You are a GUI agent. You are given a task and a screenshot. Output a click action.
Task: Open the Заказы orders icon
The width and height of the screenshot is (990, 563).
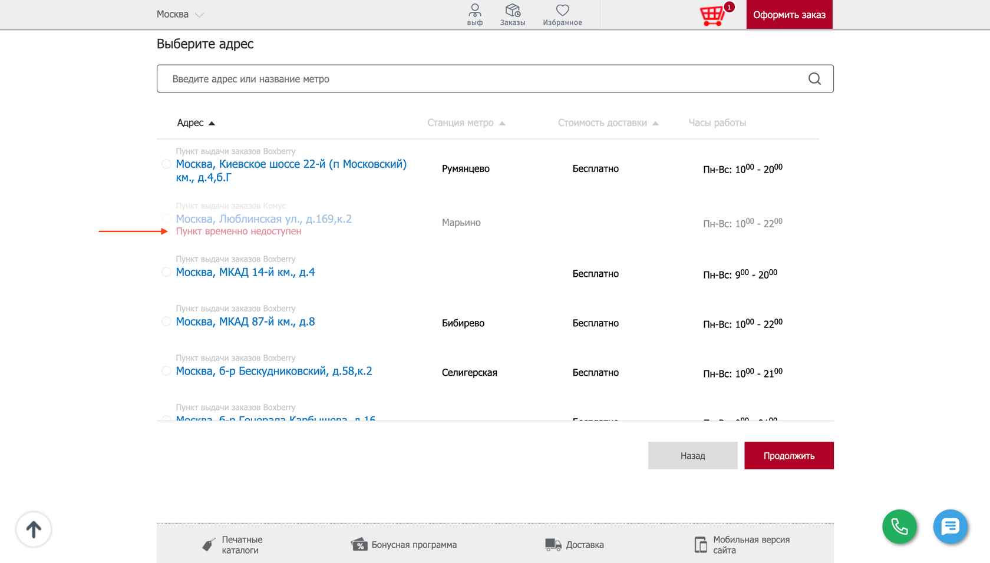tap(513, 11)
